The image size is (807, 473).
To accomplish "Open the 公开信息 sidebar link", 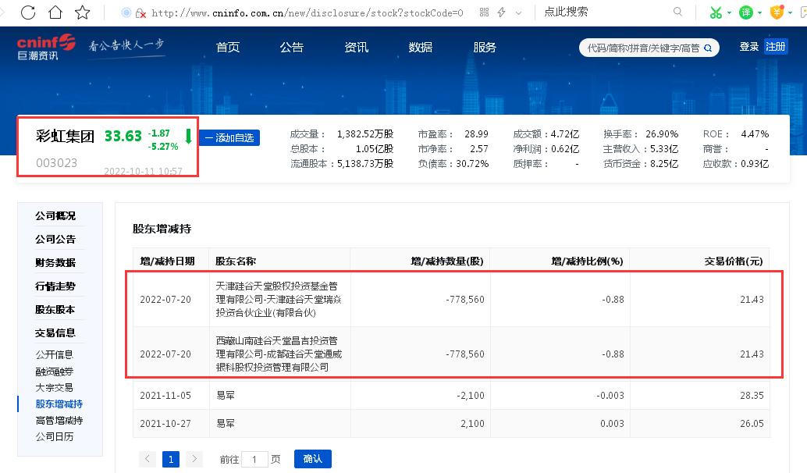I will [55, 354].
